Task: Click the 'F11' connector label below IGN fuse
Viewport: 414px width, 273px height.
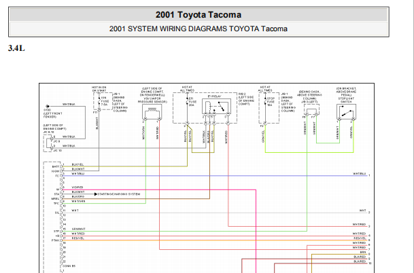Action: point(96,112)
